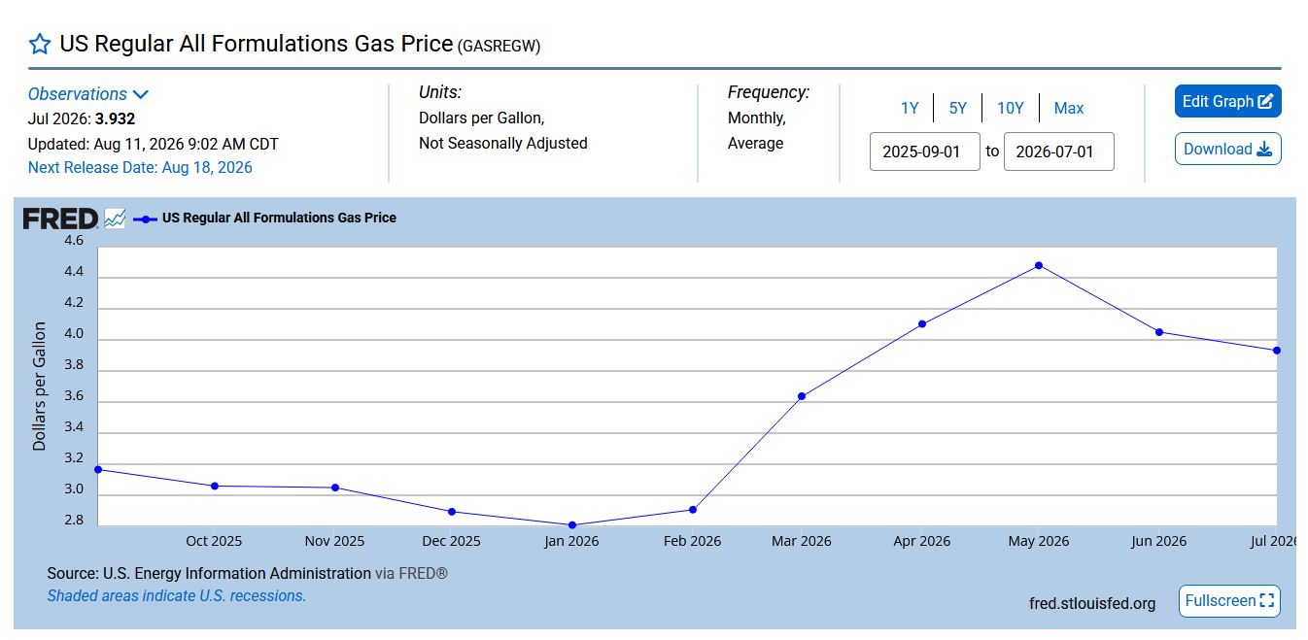Open the Edit Graph panel
Screen dimensions: 1308x640
[x=1228, y=101]
